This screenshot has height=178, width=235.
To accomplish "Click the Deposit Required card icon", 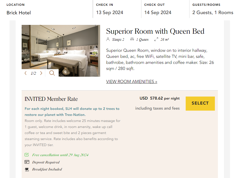I will (27, 162).
